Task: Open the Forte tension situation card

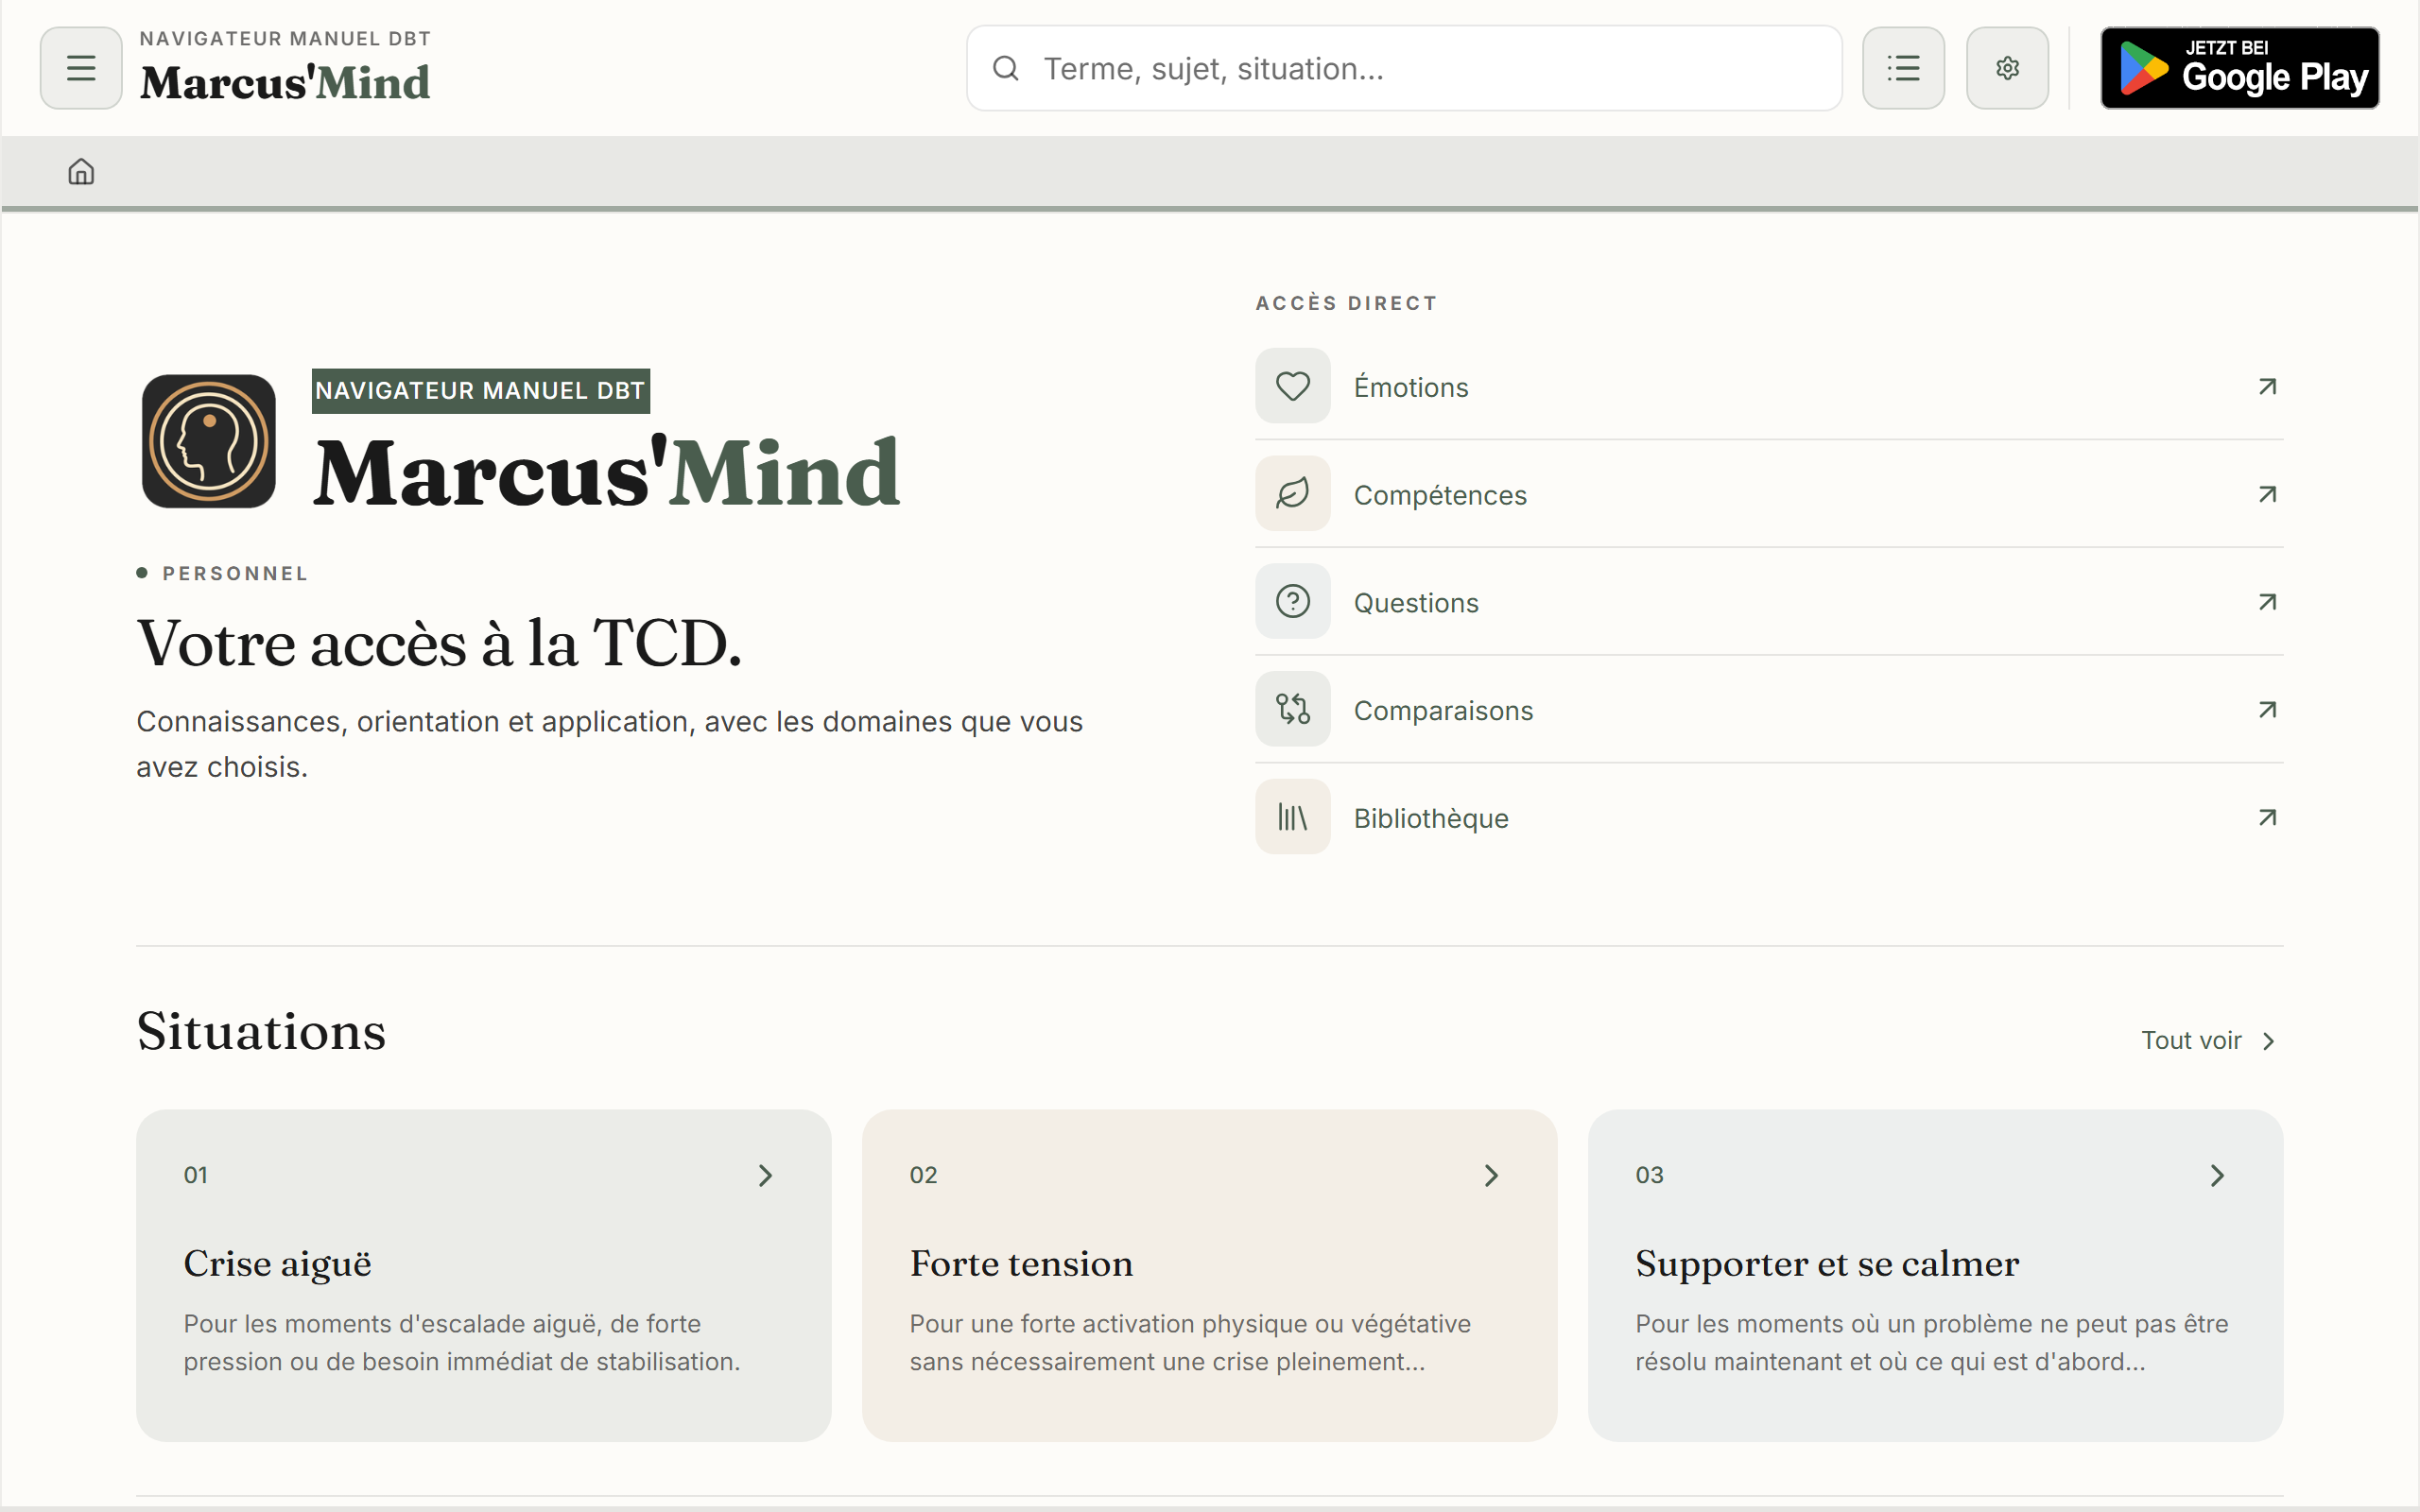Action: pos(1210,1275)
